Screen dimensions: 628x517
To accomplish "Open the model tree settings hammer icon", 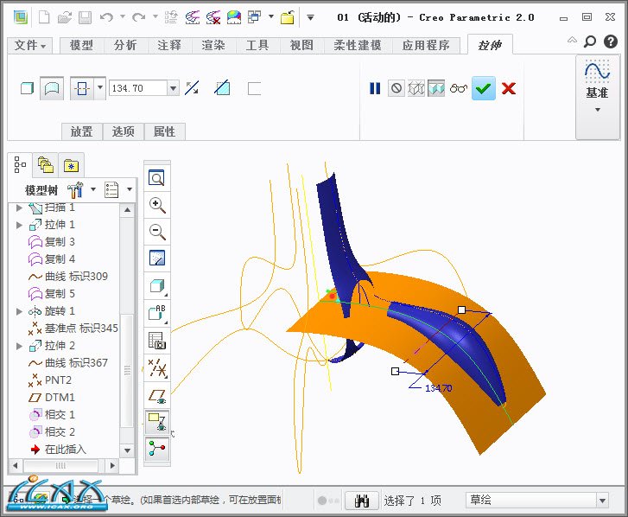I will pyautogui.click(x=75, y=189).
